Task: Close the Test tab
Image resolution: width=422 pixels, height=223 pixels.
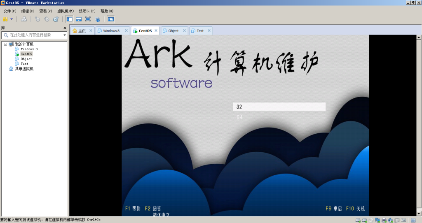Action: click(209, 30)
